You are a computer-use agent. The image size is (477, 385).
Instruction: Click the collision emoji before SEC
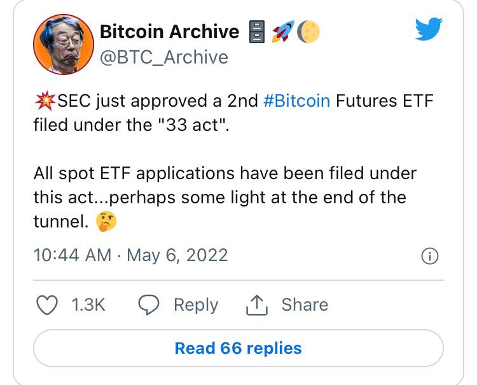pos(45,100)
